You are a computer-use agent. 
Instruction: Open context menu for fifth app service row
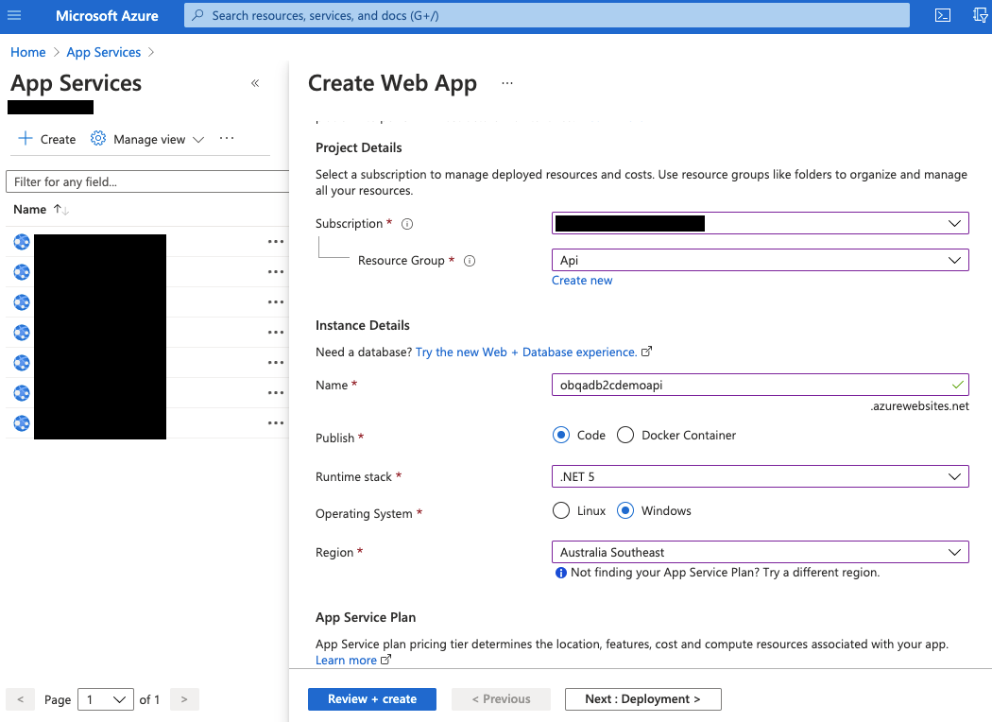276,363
